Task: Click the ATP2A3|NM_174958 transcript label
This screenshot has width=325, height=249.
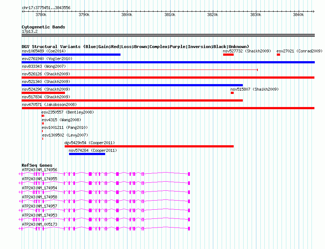Action: (x=39, y=197)
